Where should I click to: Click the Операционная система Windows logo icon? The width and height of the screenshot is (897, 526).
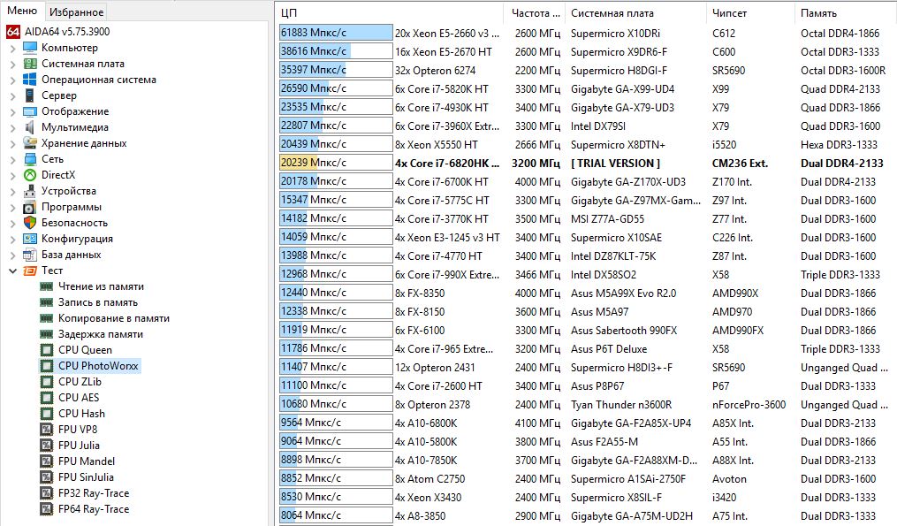coord(30,80)
